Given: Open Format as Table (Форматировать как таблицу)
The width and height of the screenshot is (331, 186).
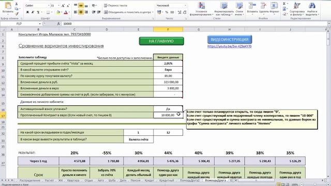Looking at the screenshot, I should click(x=224, y=9).
